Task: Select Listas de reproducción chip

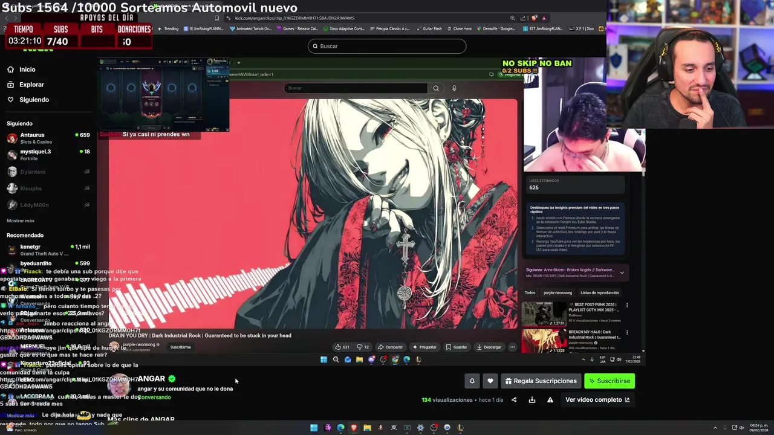Action: (599, 292)
